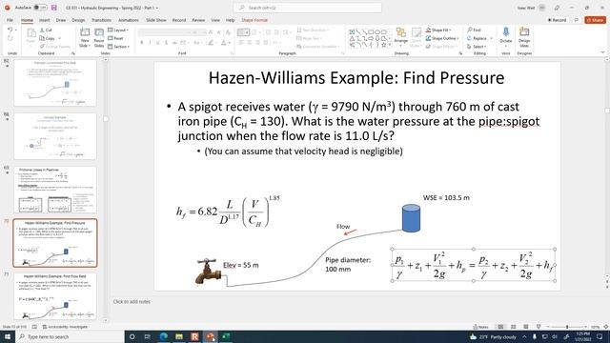Switch to the Design ribbon tab
Image resolution: width=610 pixels, height=343 pixels.
78,20
